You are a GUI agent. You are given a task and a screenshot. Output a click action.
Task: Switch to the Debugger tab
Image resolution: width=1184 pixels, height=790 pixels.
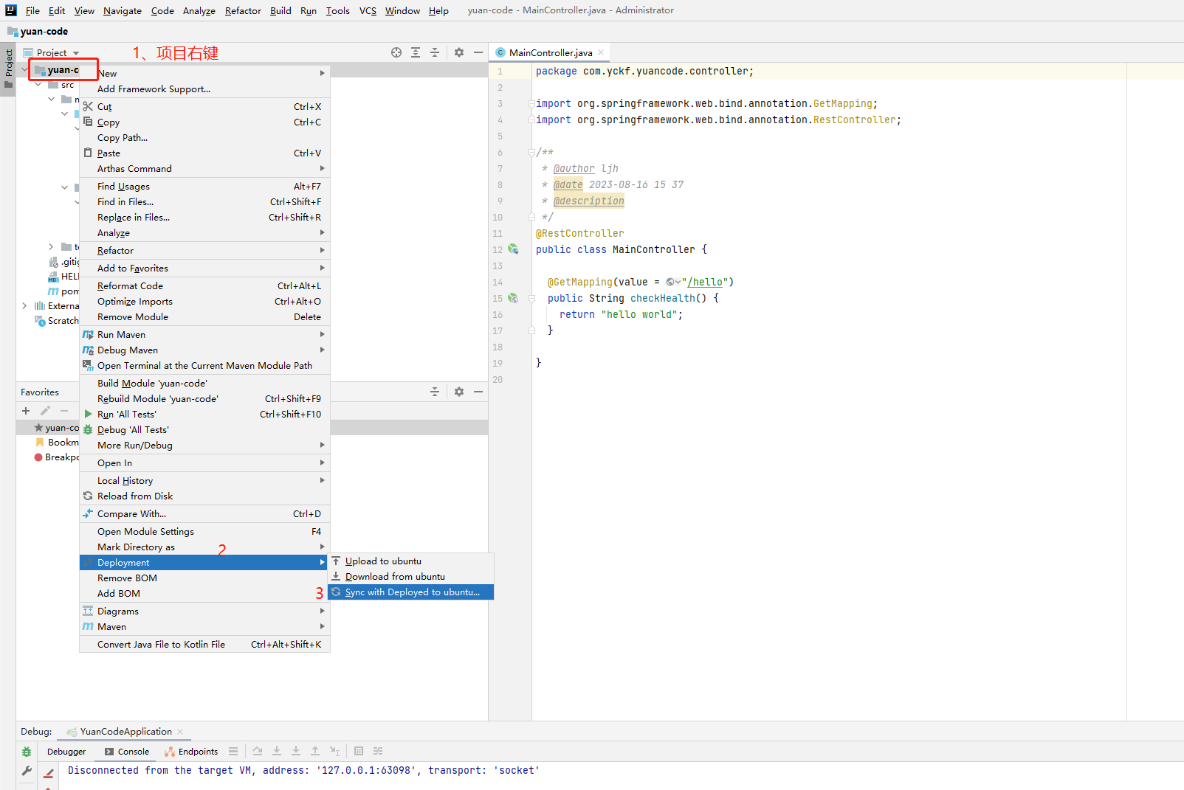(x=66, y=752)
